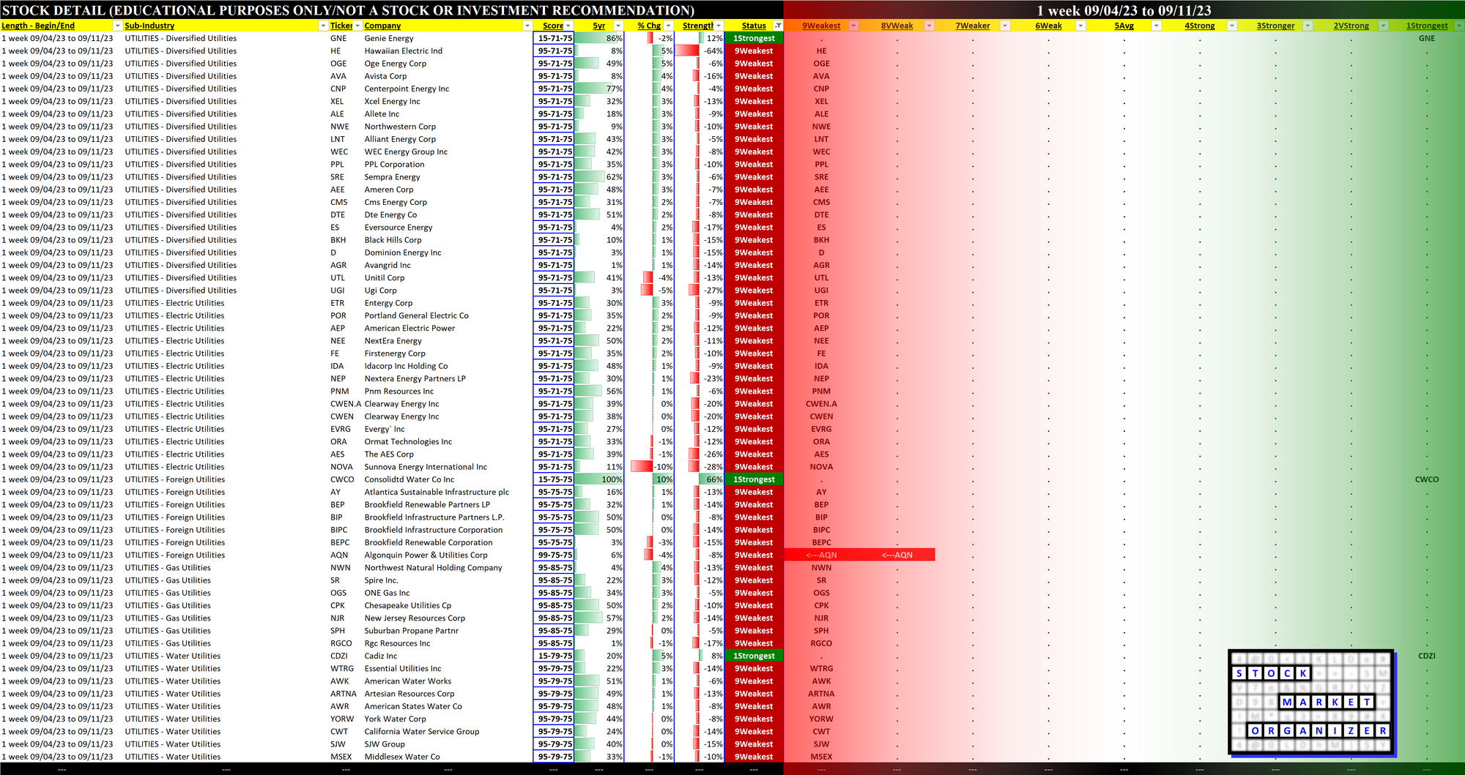Click the 1Strongest status in Cadiz Inc row

click(x=754, y=656)
